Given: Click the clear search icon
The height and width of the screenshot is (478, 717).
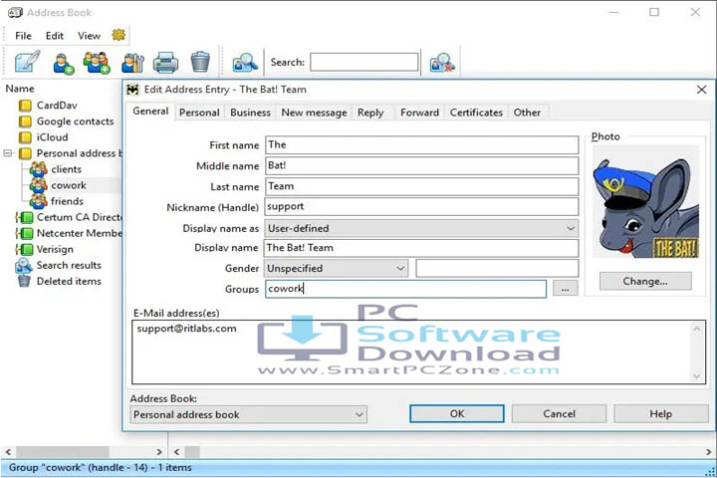Looking at the screenshot, I should tap(442, 63).
